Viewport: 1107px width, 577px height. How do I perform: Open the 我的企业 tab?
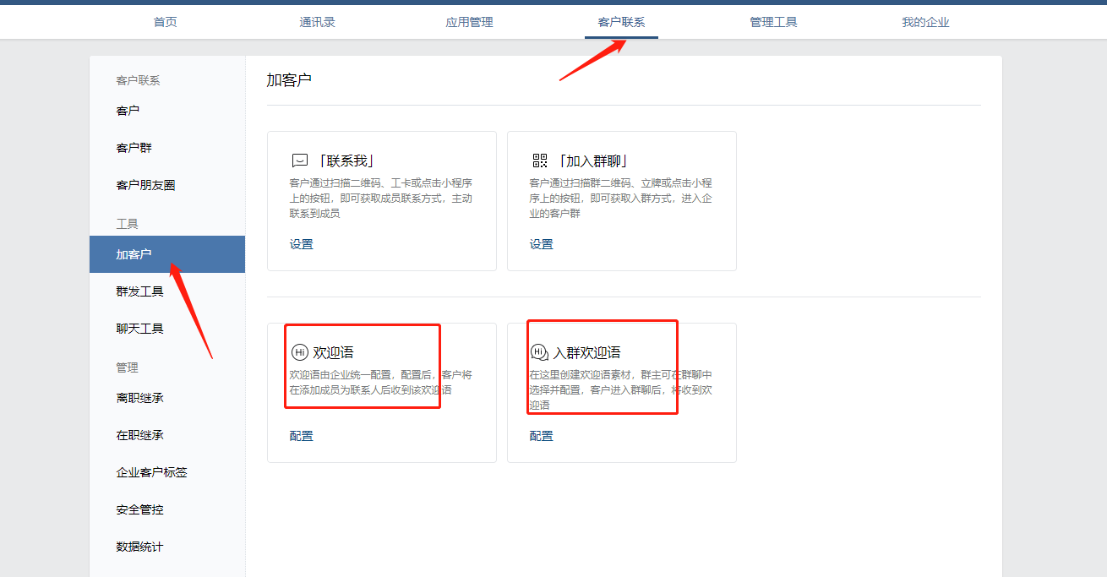925,22
